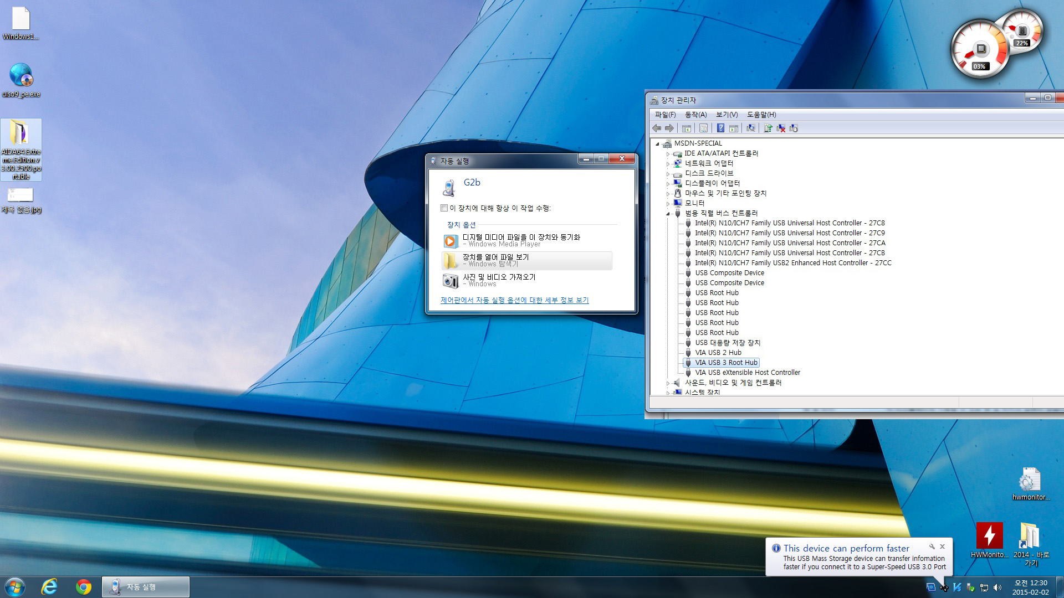Open the 파일(F) menu
The height and width of the screenshot is (598, 1064).
pos(665,115)
